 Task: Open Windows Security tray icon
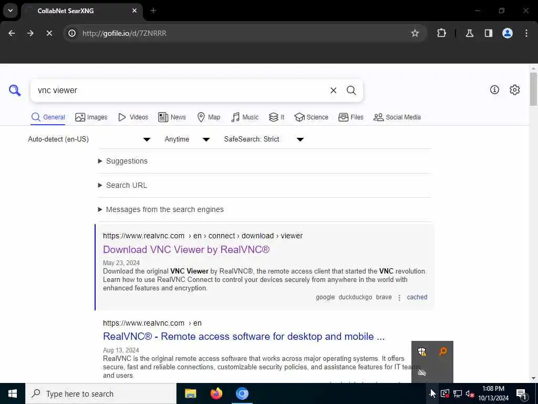422,351
